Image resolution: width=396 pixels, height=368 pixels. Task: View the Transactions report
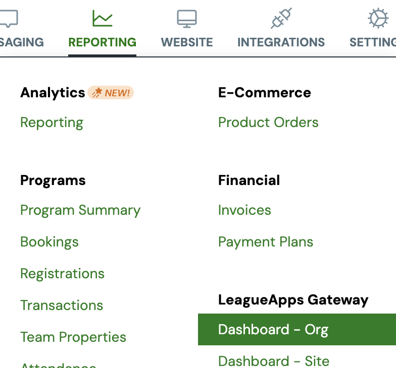tap(62, 305)
